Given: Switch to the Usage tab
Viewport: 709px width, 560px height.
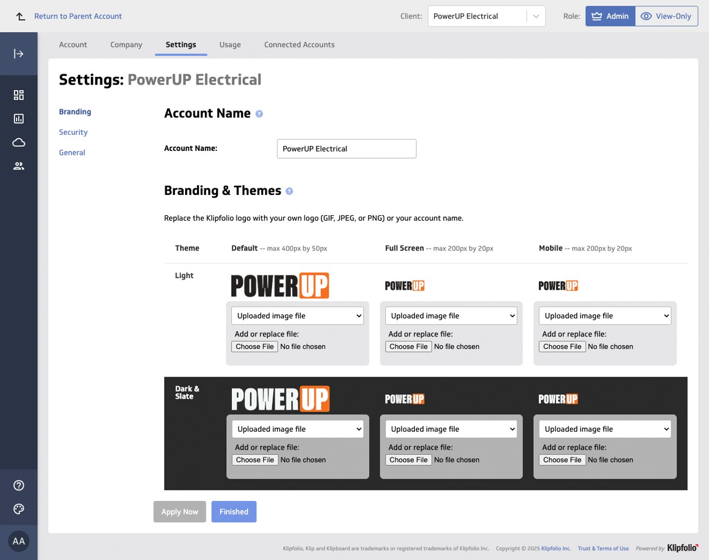Looking at the screenshot, I should [x=230, y=45].
